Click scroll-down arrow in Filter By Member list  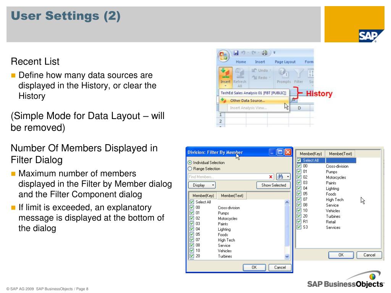pyautogui.click(x=287, y=256)
